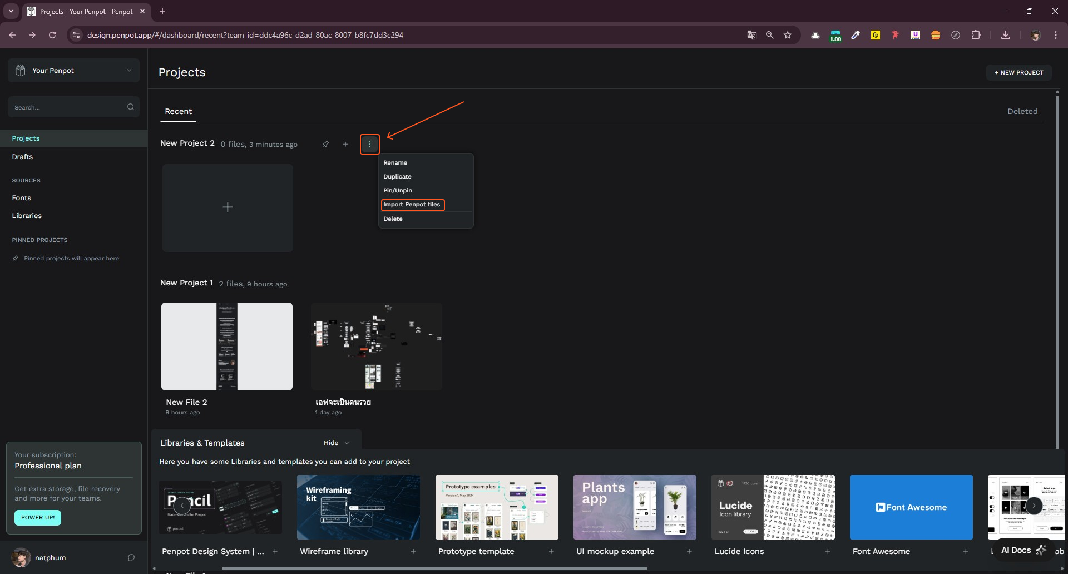Click the horizontal scrollbar under templates
Screen dimensions: 1068x574
pyautogui.click(x=434, y=568)
